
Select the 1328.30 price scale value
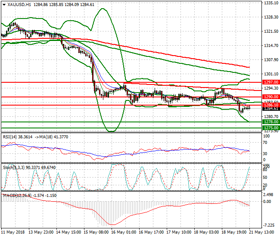point(271,17)
